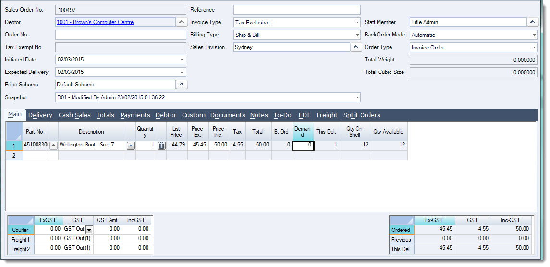Image resolution: width=550 pixels, height=267 pixels.
Task: Select the Freight1 row header
Action: tap(21, 240)
